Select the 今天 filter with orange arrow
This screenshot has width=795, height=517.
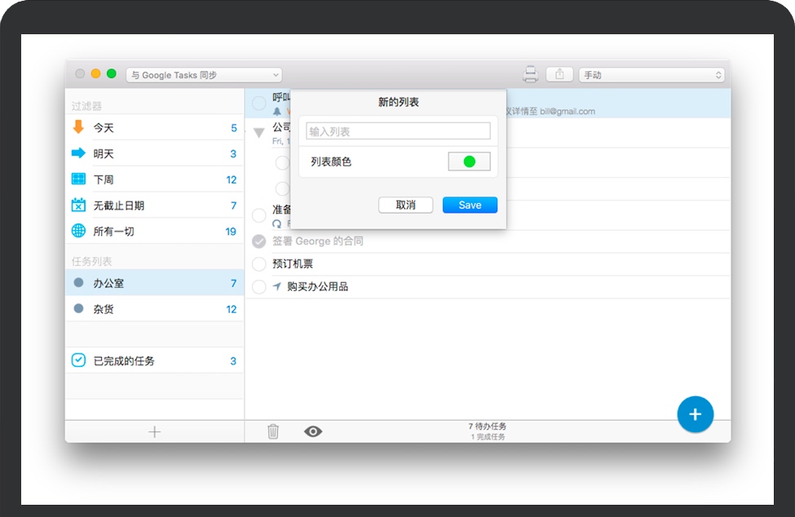click(154, 127)
